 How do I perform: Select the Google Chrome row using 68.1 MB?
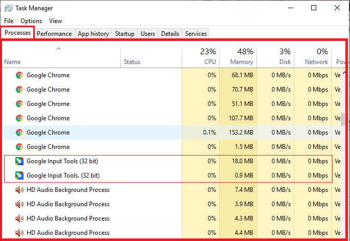tap(171, 75)
